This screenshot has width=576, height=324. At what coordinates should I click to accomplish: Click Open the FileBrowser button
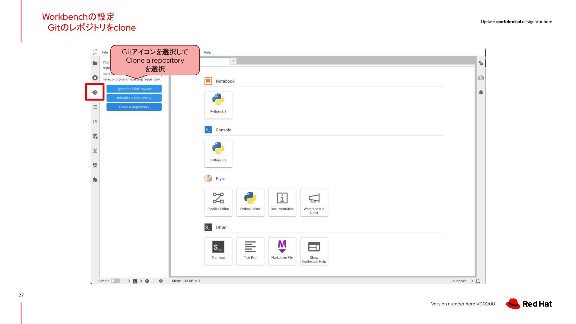pyautogui.click(x=134, y=89)
